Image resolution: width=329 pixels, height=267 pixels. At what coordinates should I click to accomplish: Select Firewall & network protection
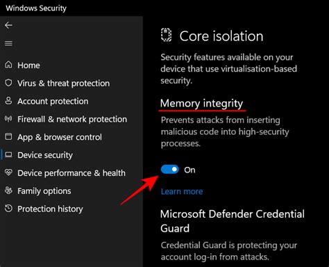click(72, 119)
